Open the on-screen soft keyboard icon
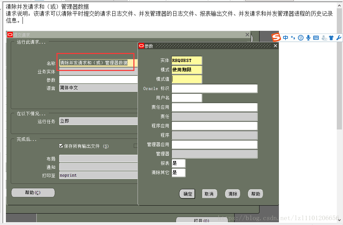Screen dimensions: 343x225 click(x=316, y=38)
